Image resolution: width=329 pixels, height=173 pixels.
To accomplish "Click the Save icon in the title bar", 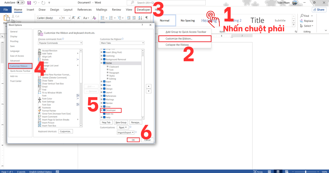I will click(x=29, y=2).
